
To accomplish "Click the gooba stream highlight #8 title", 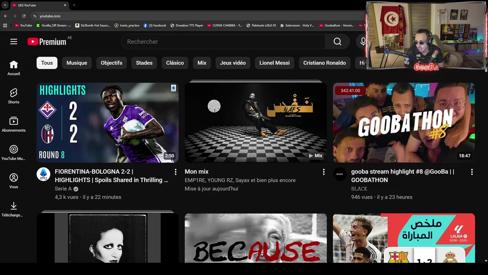I will (x=403, y=176).
